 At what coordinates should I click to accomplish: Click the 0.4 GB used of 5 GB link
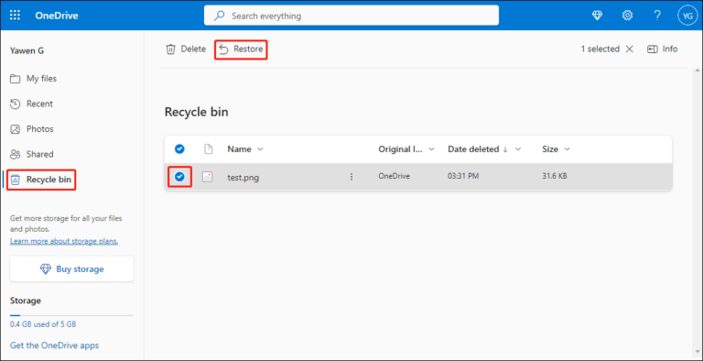(43, 323)
